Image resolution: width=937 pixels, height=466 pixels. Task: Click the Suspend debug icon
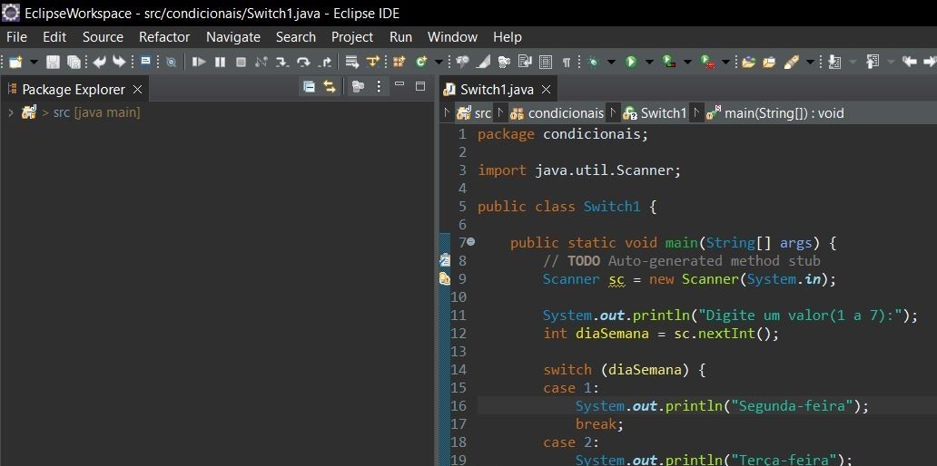[220, 62]
